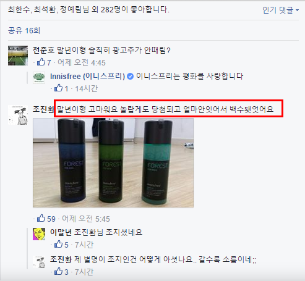Open Innisfree's green logo profile picture

click(x=39, y=78)
